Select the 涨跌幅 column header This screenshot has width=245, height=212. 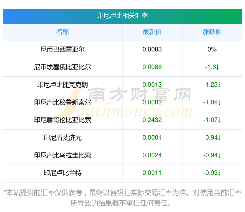pyautogui.click(x=212, y=32)
